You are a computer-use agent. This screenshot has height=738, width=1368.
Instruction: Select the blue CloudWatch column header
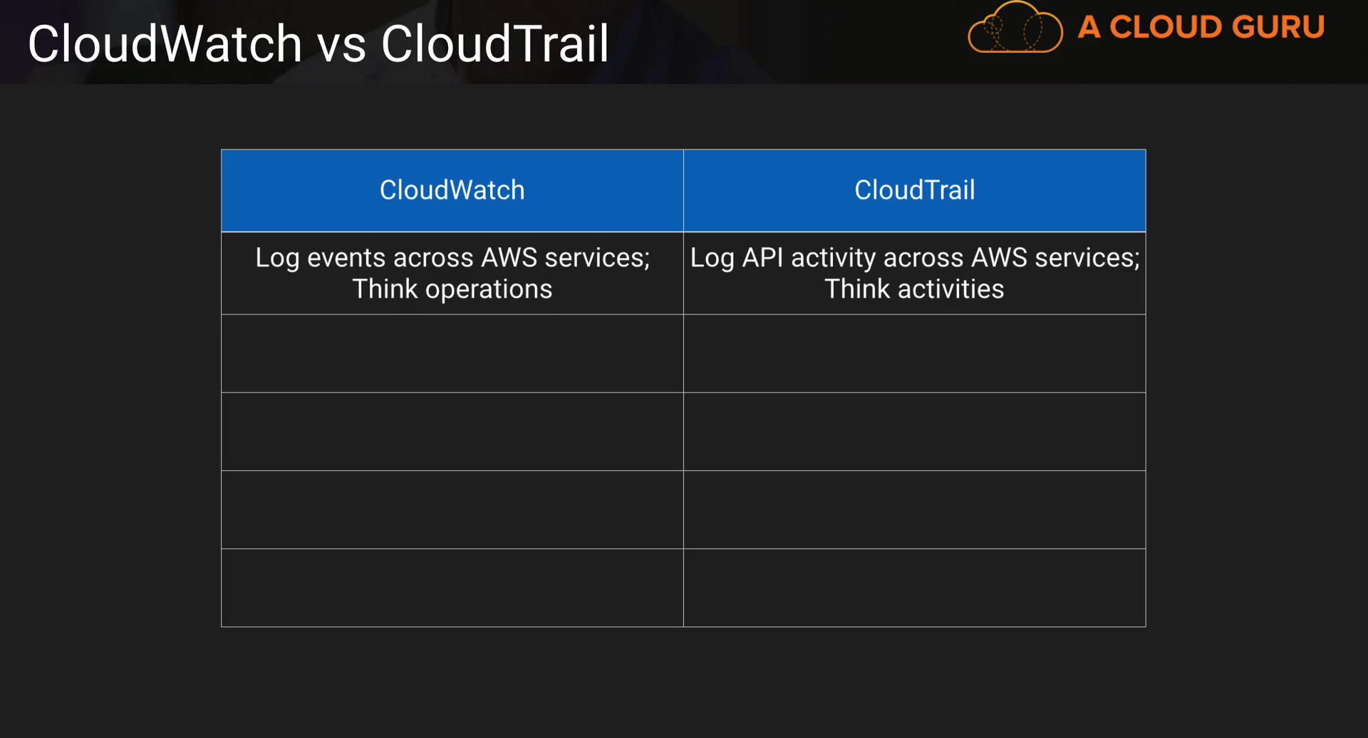coord(452,190)
